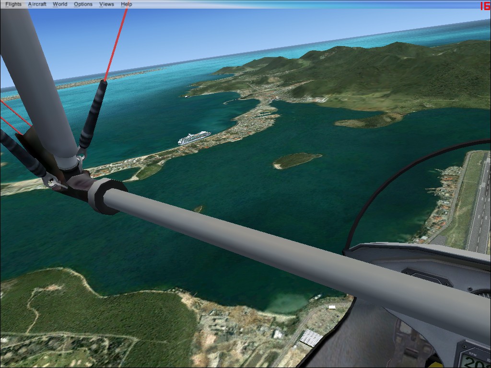Click the metal clip on the left strut
Image resolution: width=491 pixels, height=368 pixels.
(x=54, y=183)
